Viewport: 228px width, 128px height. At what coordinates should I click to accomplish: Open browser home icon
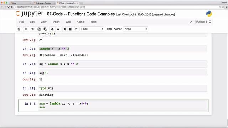[12, 7]
